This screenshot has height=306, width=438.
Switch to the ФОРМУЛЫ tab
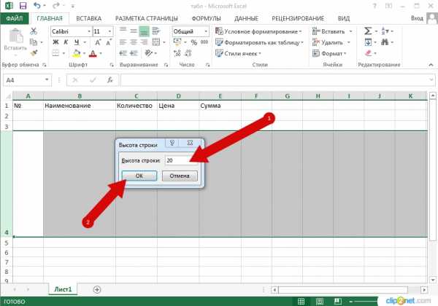point(206,18)
